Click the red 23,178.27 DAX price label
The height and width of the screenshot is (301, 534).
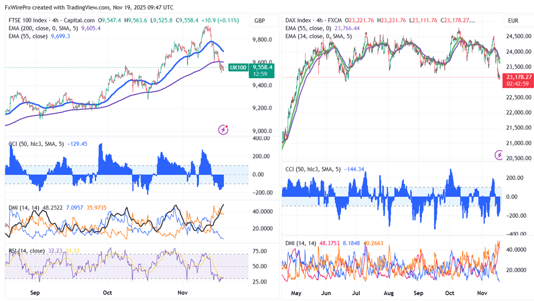tap(518, 80)
